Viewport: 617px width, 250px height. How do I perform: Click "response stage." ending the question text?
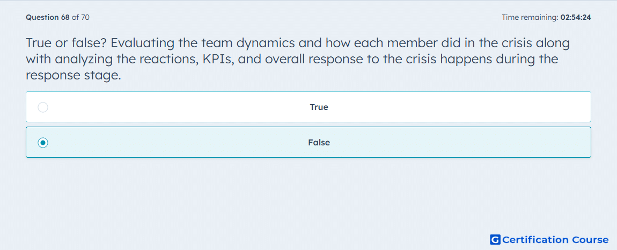click(x=73, y=76)
